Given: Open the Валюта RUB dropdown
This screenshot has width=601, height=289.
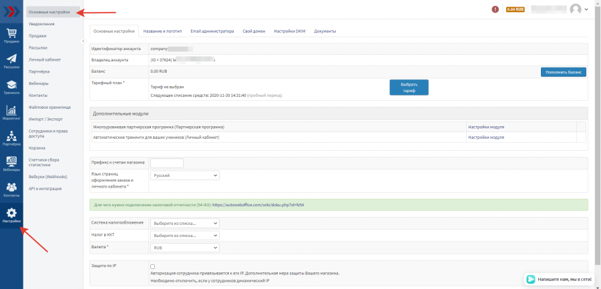Looking at the screenshot, I should 184,248.
